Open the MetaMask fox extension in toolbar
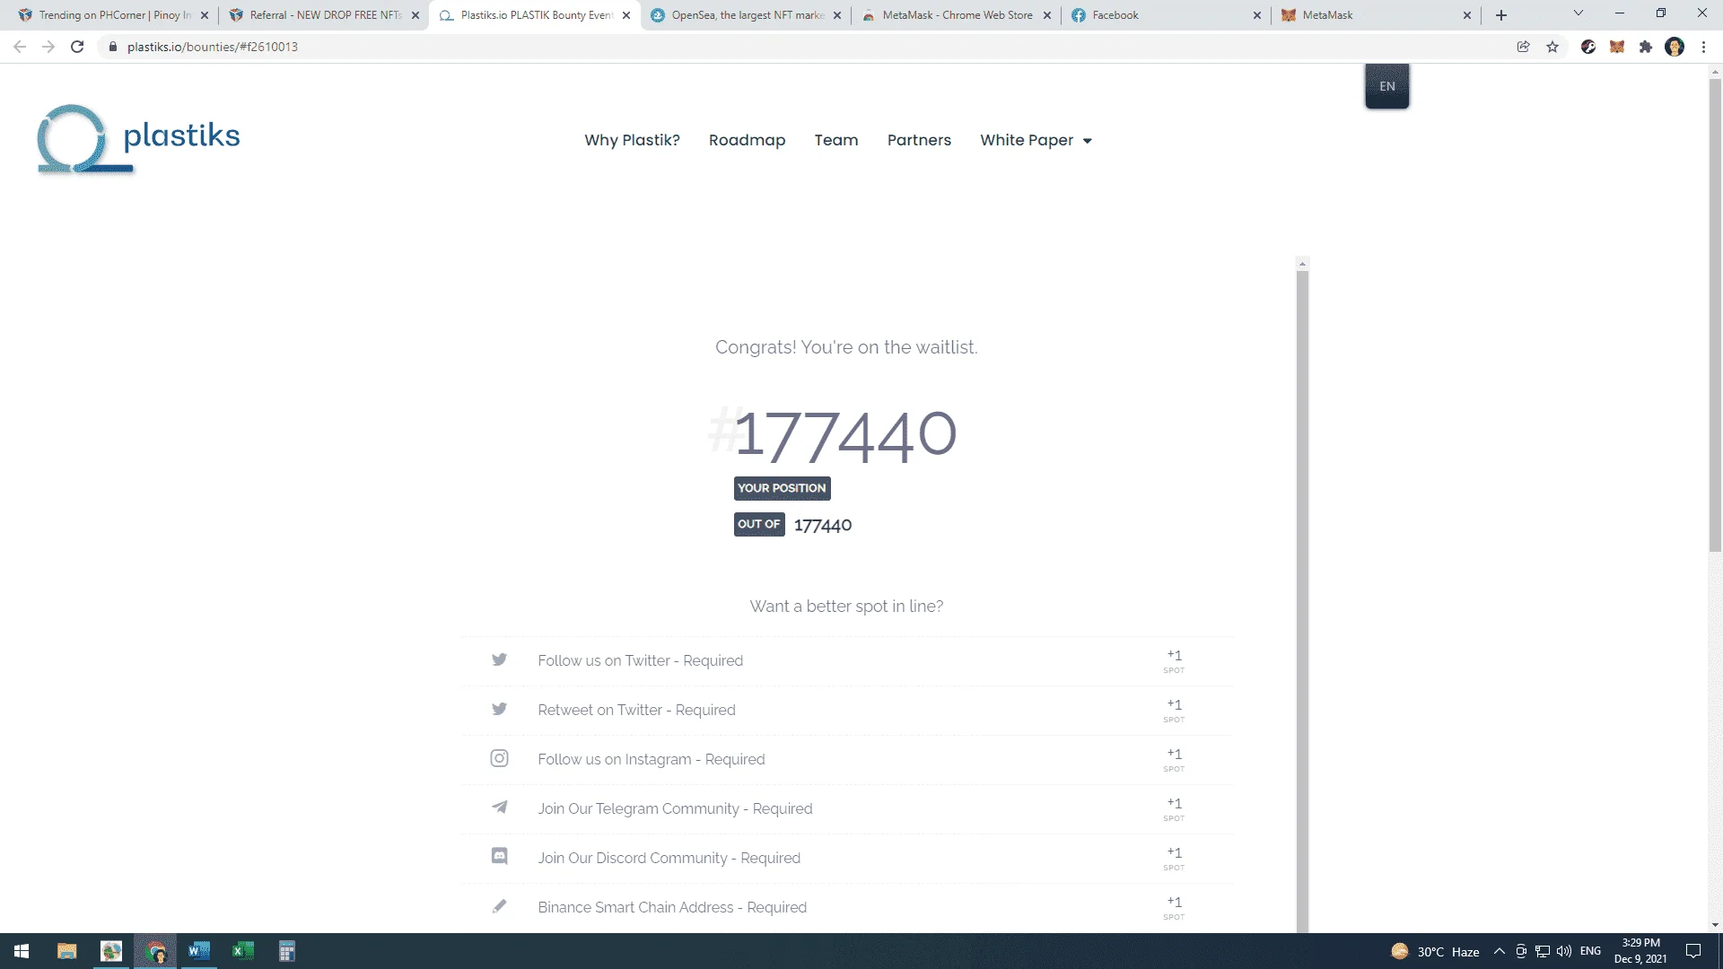This screenshot has height=969, width=1723. (1617, 47)
